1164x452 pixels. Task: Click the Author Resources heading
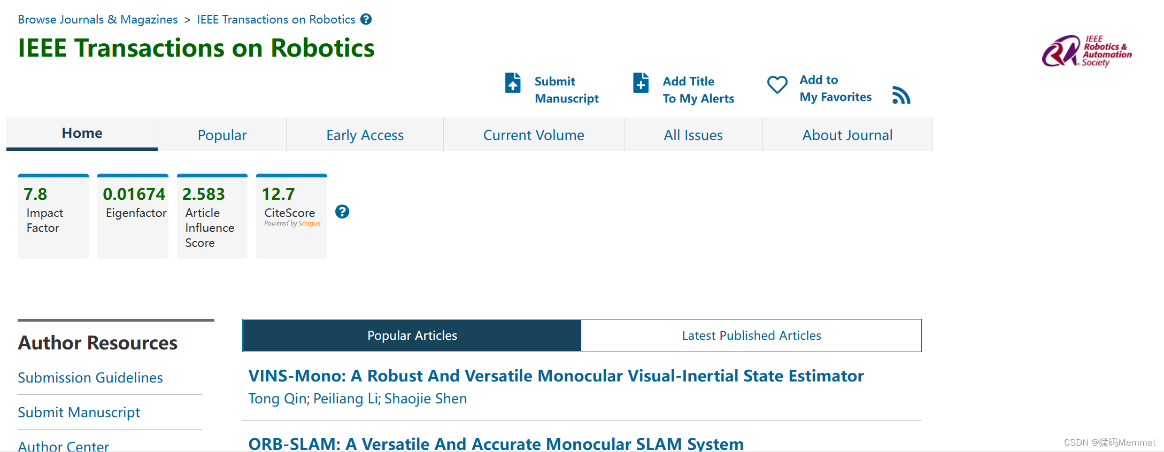point(98,342)
